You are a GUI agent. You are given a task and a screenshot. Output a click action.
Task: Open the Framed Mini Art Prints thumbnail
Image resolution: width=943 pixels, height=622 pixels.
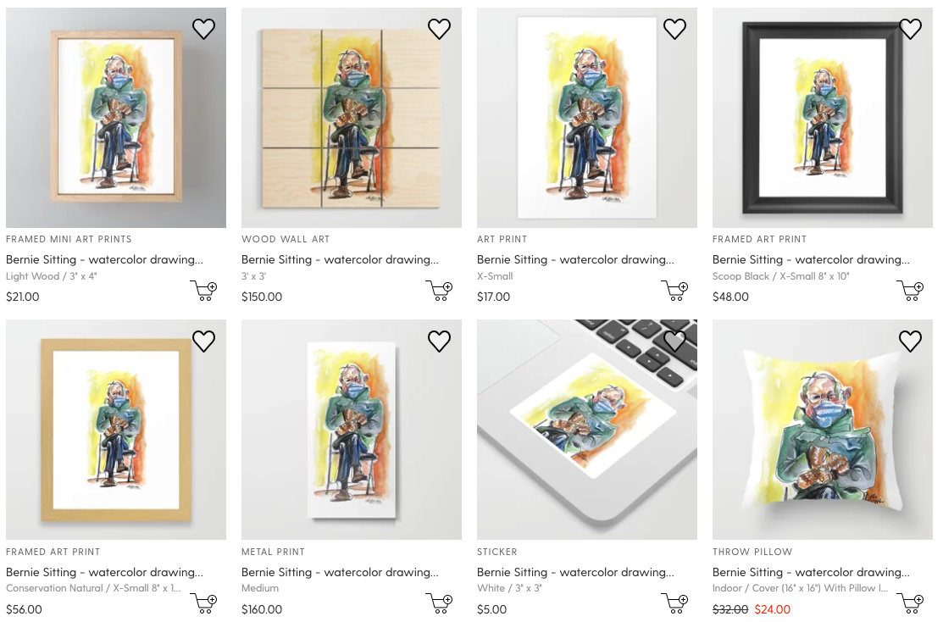click(115, 119)
